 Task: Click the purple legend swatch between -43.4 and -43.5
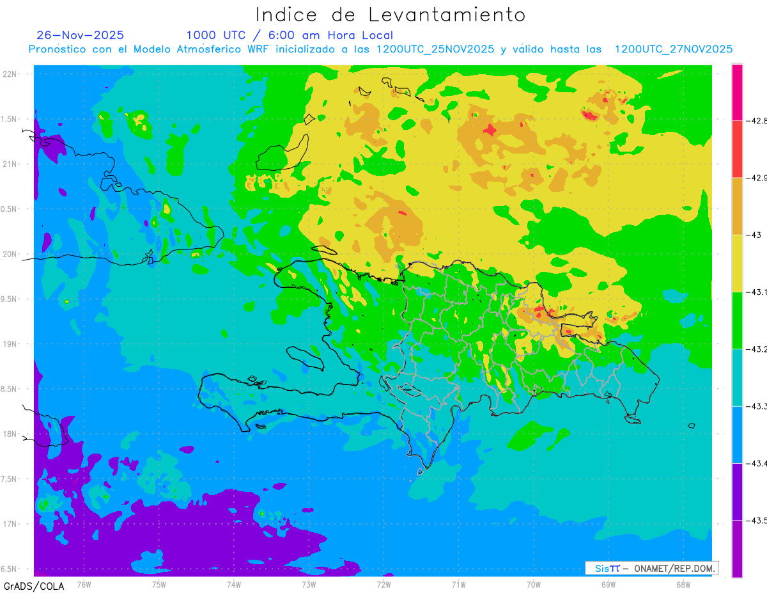coord(737,491)
